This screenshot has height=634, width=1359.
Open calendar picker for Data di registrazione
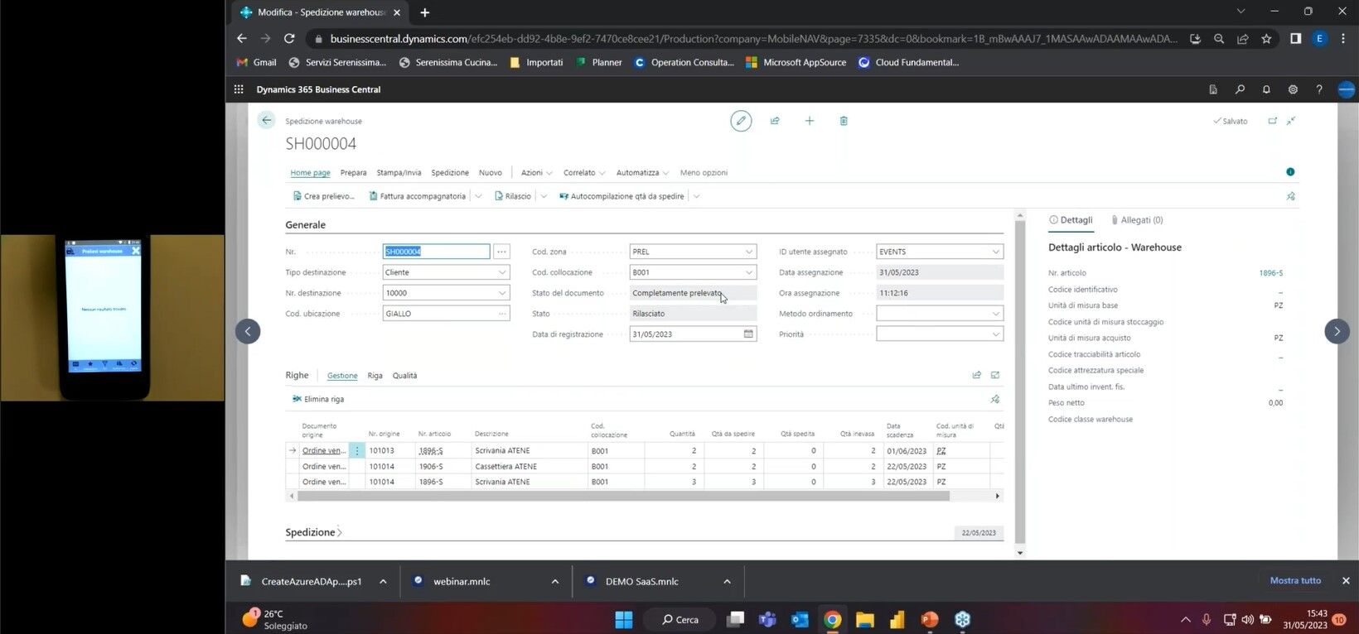[x=748, y=334]
